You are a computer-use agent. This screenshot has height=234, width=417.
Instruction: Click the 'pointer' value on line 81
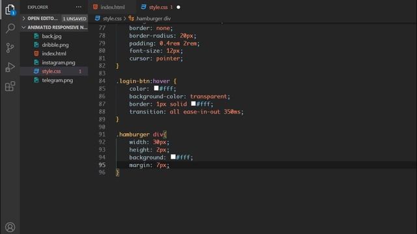pyautogui.click(x=168, y=58)
